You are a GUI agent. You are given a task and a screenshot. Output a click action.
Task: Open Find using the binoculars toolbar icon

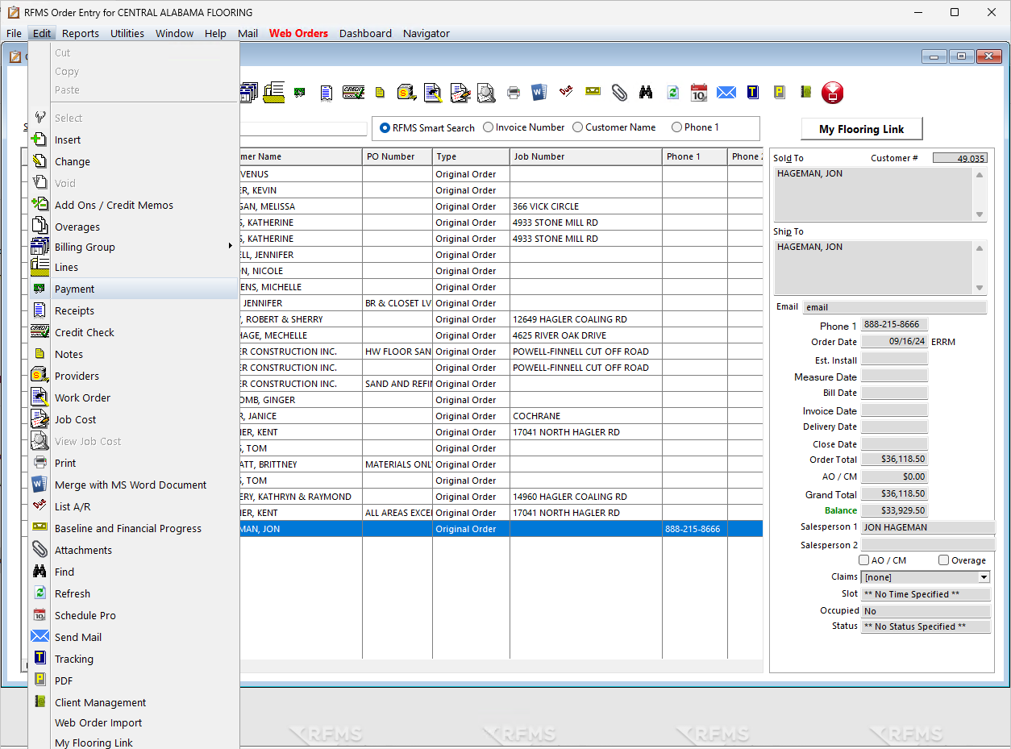pos(646,93)
